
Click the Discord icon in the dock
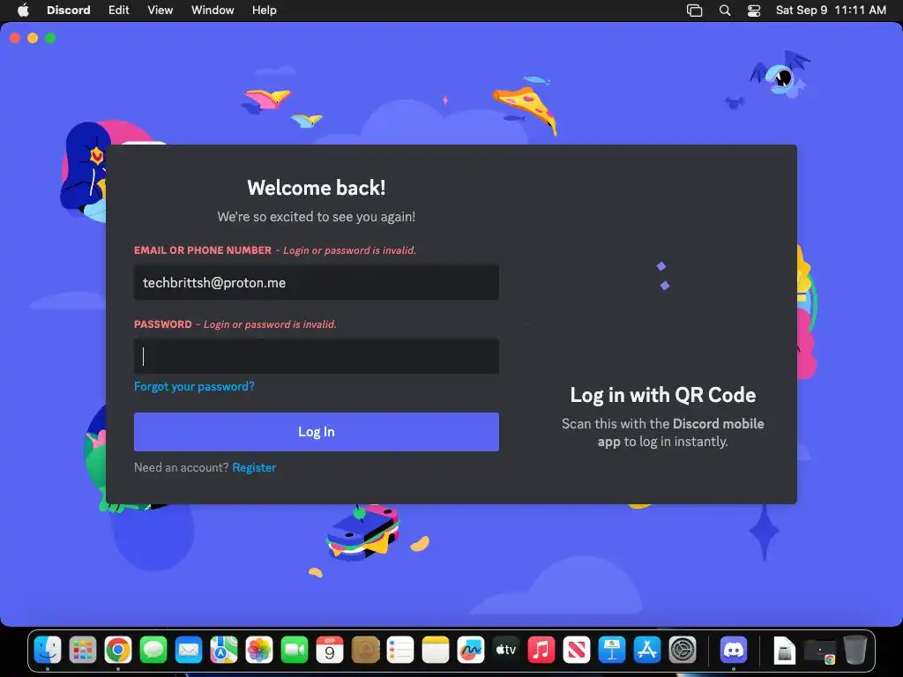click(x=734, y=651)
